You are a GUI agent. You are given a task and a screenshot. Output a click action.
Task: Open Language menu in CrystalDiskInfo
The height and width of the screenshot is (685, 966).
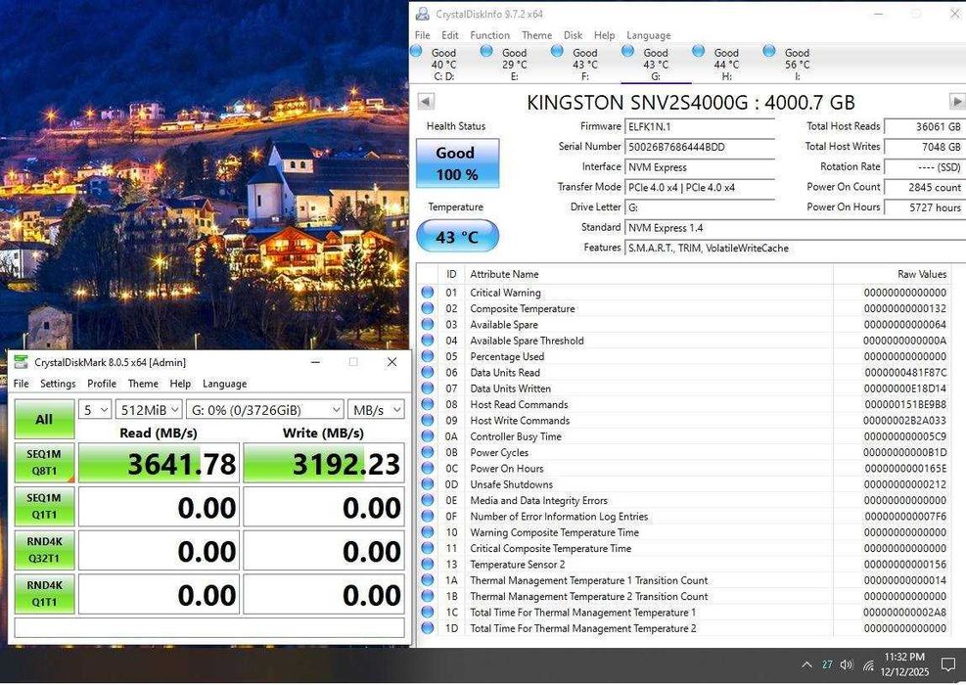click(649, 35)
